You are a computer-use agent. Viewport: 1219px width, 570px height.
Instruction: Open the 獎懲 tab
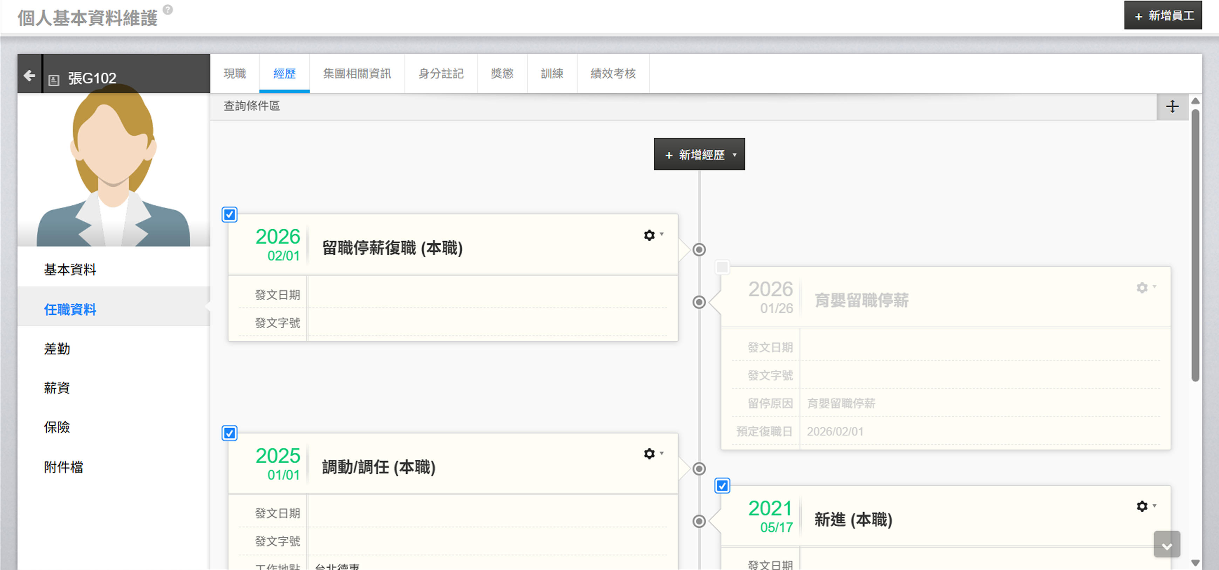pyautogui.click(x=502, y=74)
